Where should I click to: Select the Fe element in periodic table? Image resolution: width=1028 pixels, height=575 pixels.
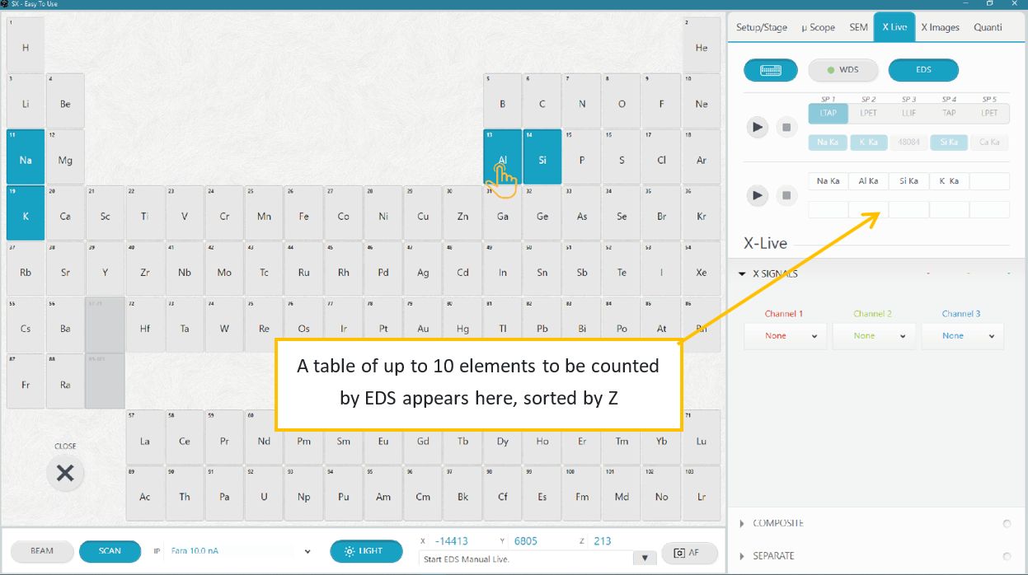pos(303,217)
